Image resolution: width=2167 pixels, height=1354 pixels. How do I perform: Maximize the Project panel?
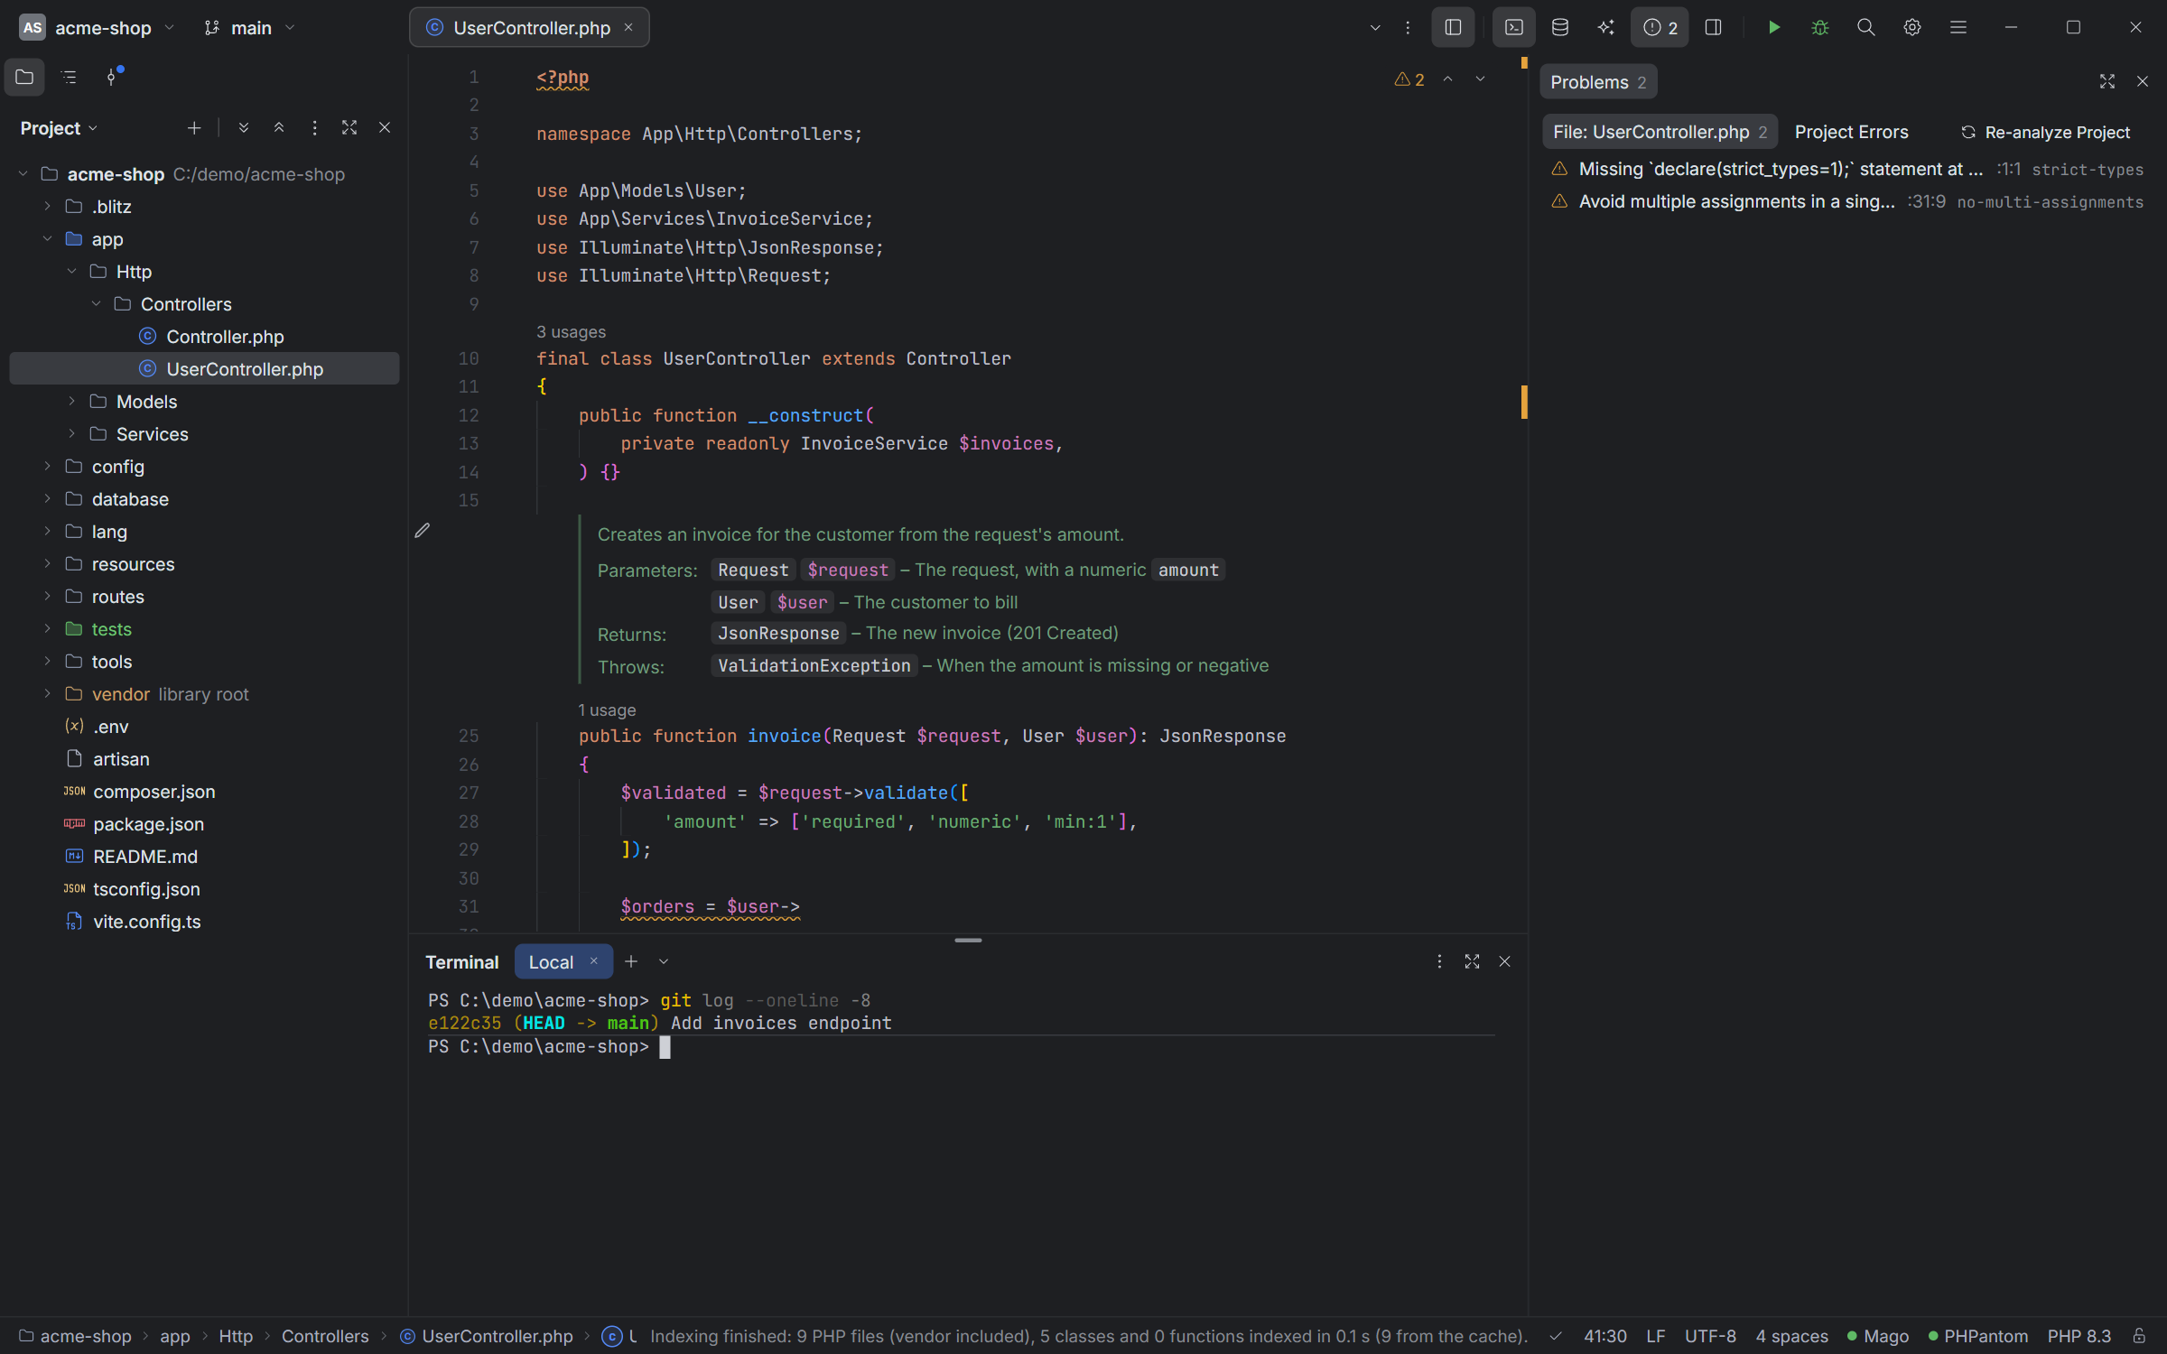pos(349,128)
